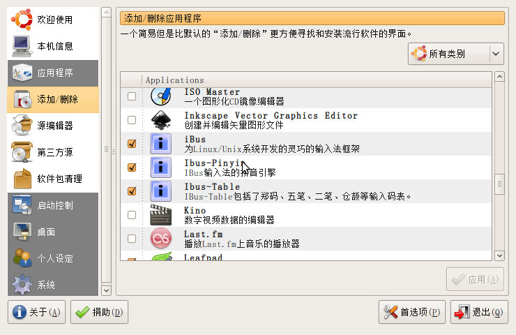516x335 pixels.
Task: Click the 系统 section header
Action: point(53,283)
